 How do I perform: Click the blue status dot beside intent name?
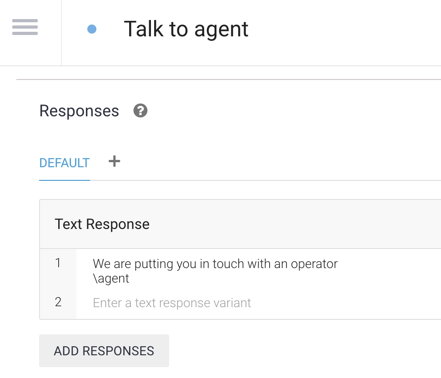tap(92, 30)
